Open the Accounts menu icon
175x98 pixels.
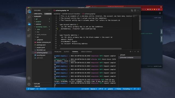29,78
